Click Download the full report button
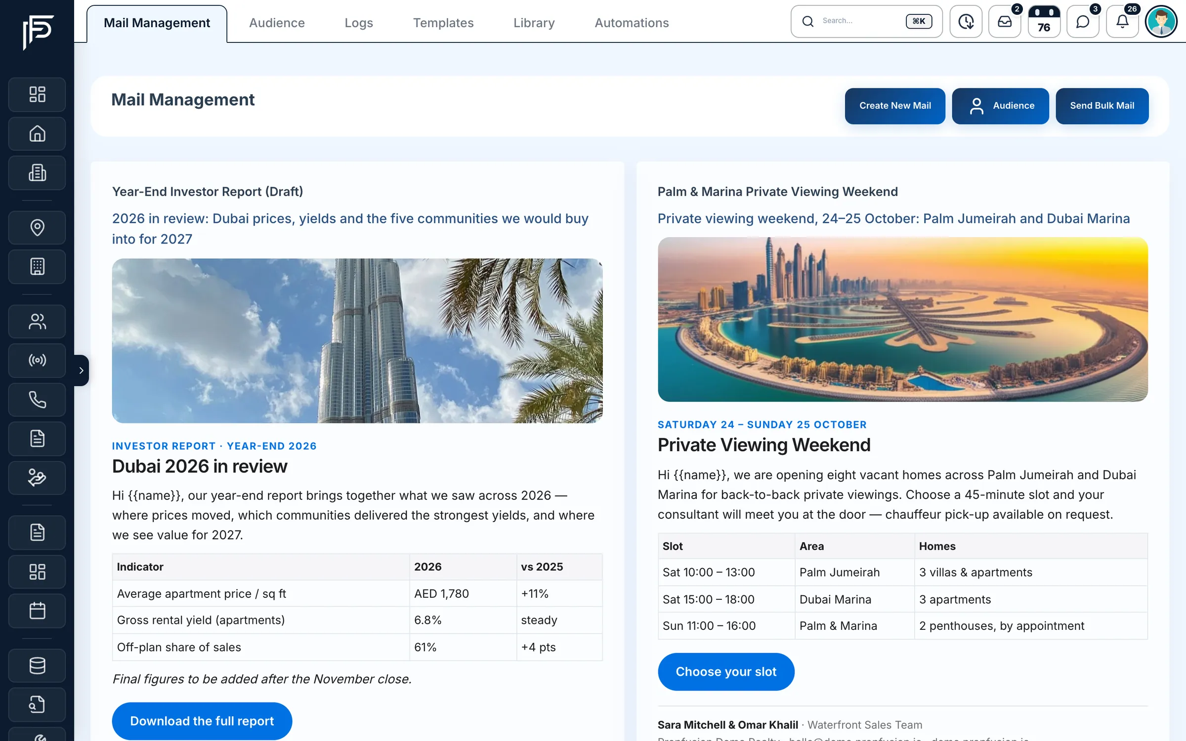 click(202, 721)
